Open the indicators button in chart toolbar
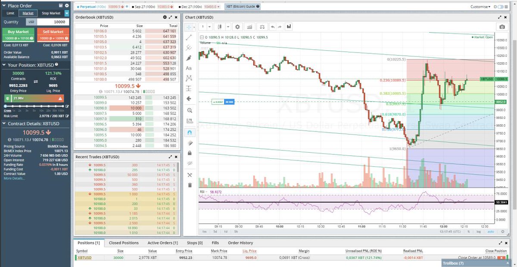This screenshot has height=267, width=517. (249, 27)
